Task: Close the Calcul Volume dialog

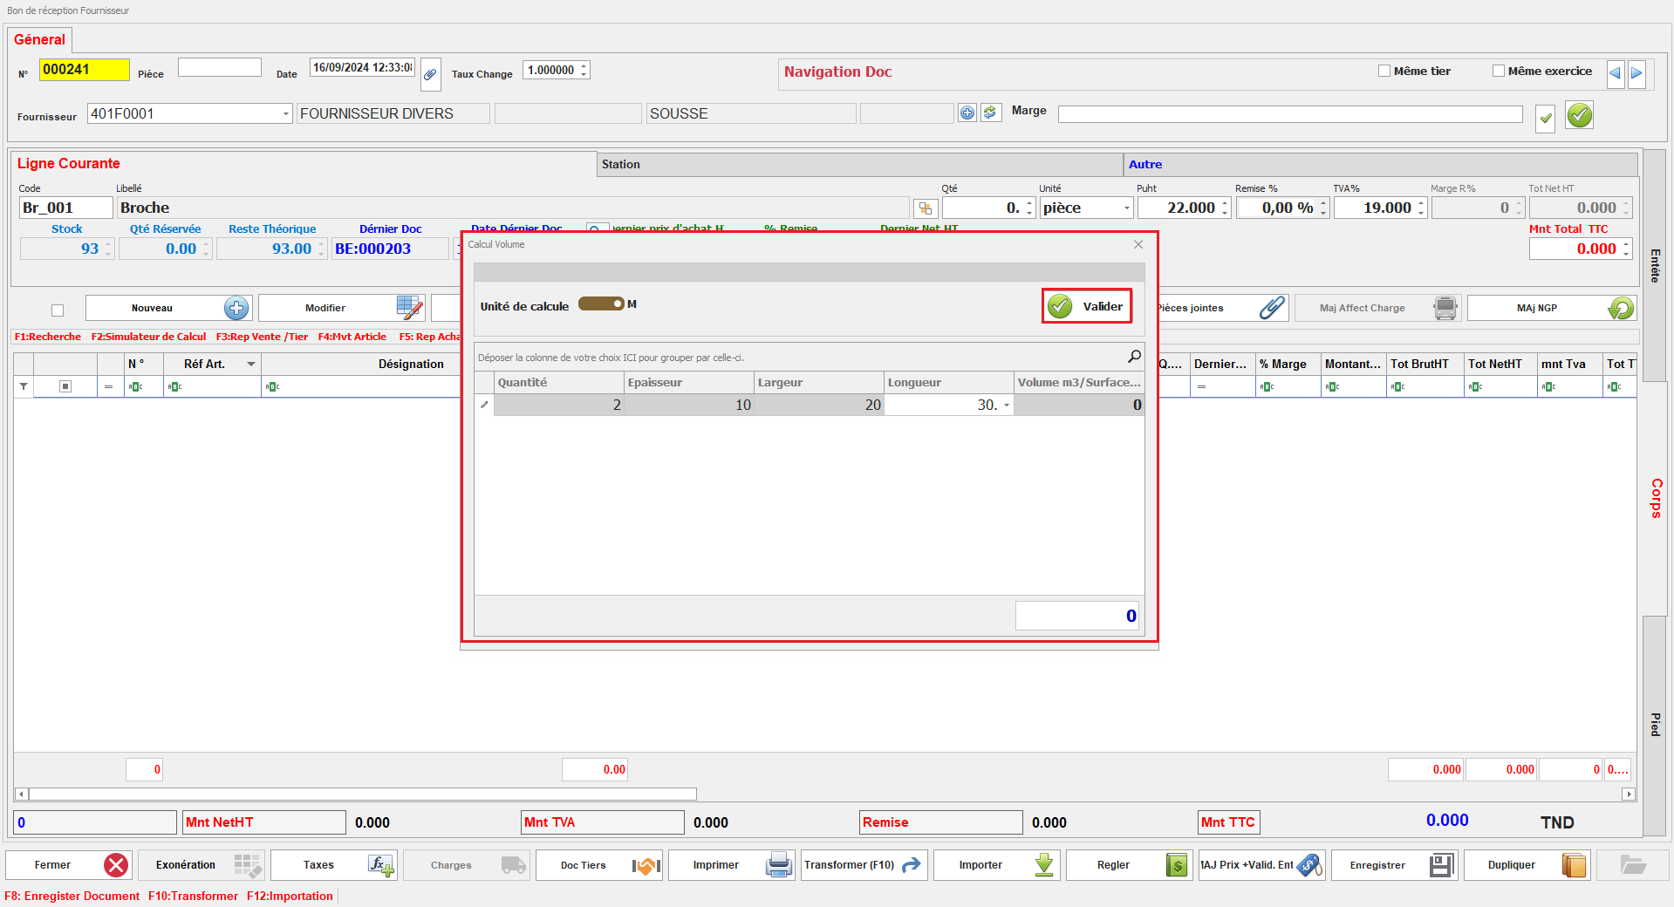Action: [1138, 244]
